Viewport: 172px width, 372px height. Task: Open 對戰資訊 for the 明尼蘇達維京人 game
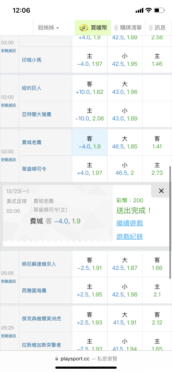pyautogui.click(x=9, y=281)
